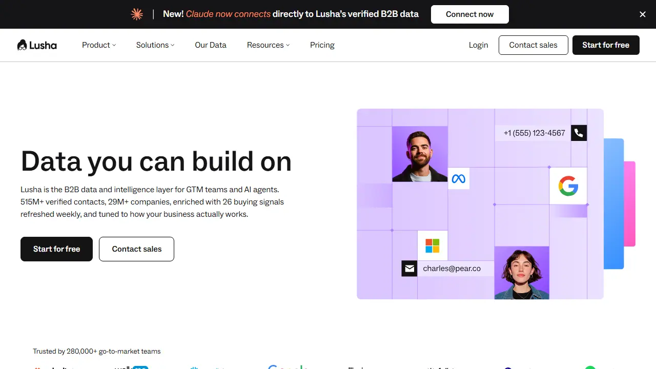656x369 pixels.
Task: Click the Lusha logo in the header
Action: coord(37,45)
